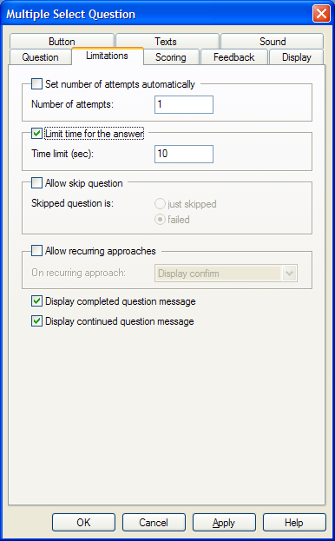Image resolution: width=335 pixels, height=541 pixels.
Task: Choose the just skipped radio option
Action: pyautogui.click(x=160, y=204)
